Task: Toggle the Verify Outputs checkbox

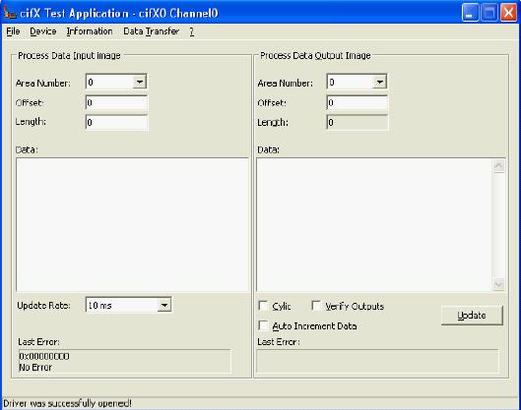Action: [x=316, y=306]
